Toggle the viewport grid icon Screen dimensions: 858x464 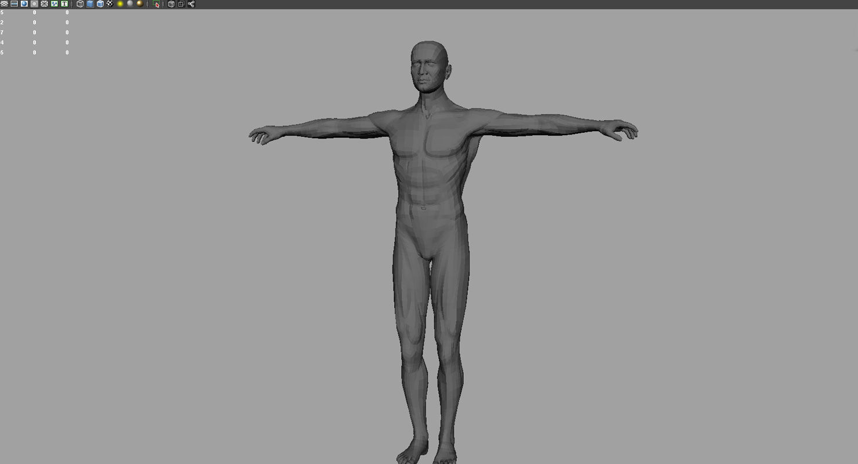[x=4, y=4]
